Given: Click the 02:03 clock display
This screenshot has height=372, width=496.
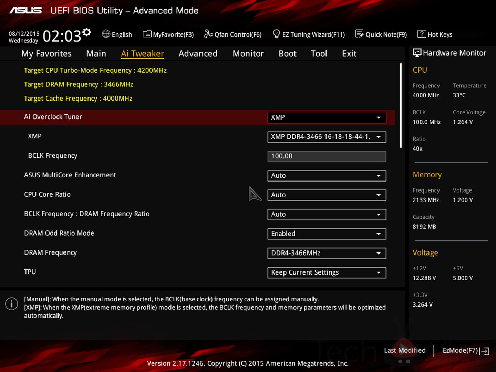Looking at the screenshot, I should 62,36.
